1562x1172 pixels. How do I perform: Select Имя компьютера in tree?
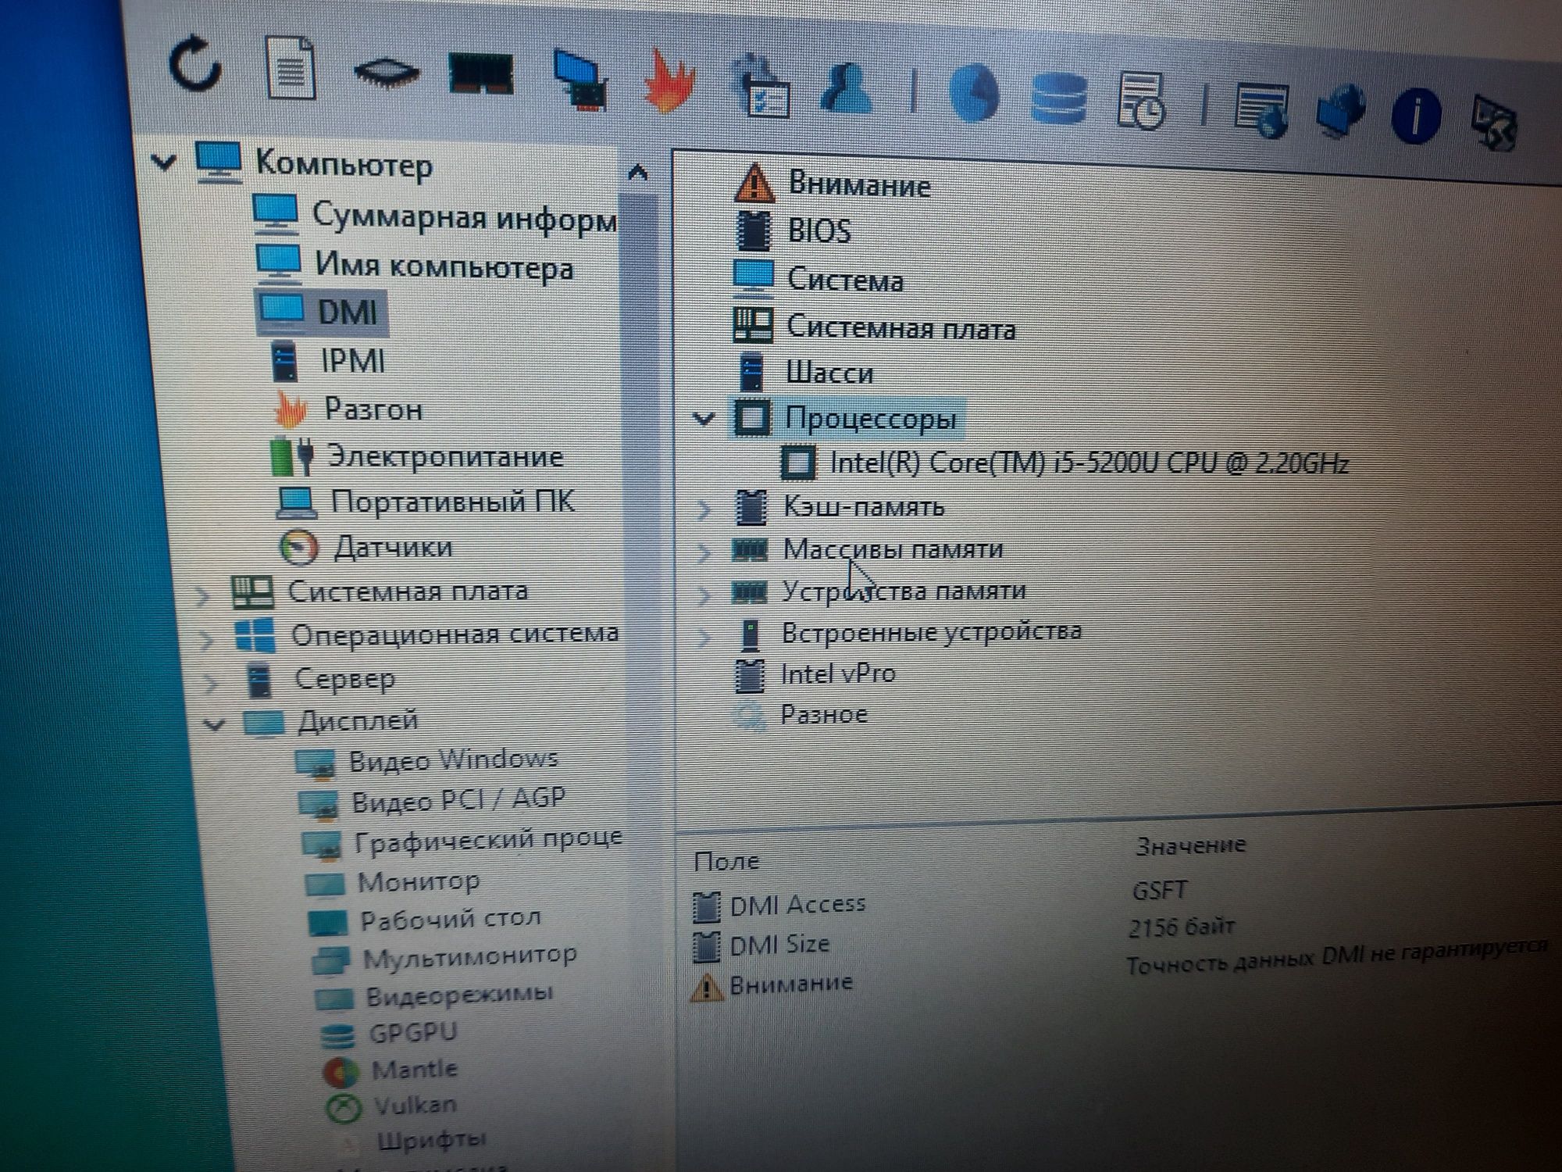tap(415, 266)
